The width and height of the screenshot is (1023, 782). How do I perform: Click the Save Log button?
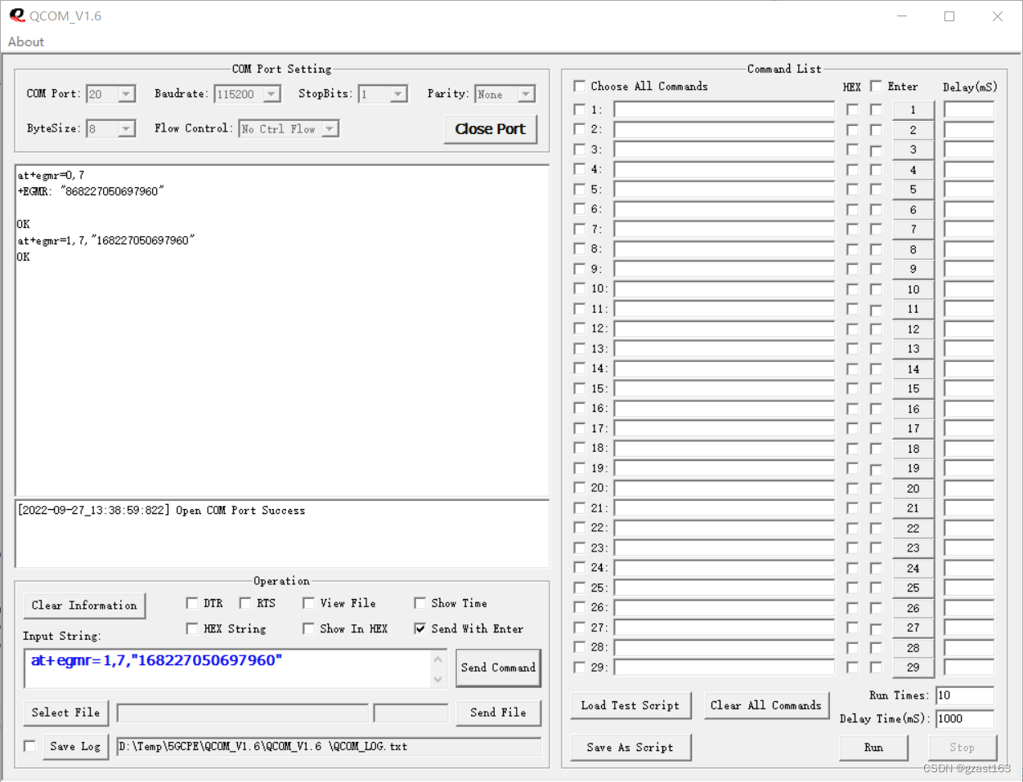point(75,746)
